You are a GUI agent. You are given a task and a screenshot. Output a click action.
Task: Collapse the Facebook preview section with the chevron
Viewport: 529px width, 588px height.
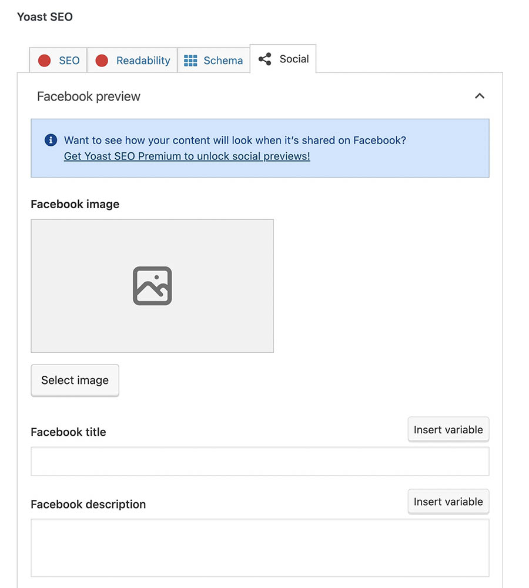pos(480,96)
